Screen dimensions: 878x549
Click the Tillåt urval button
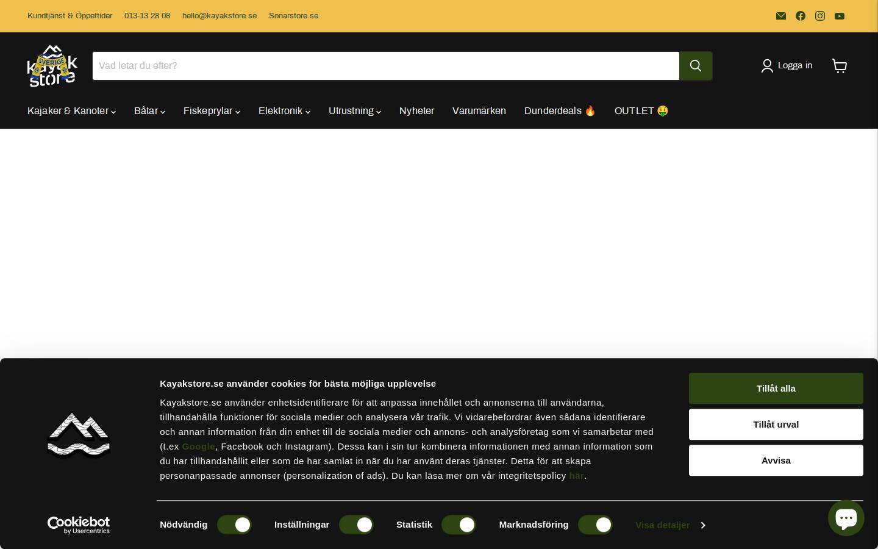pyautogui.click(x=776, y=425)
